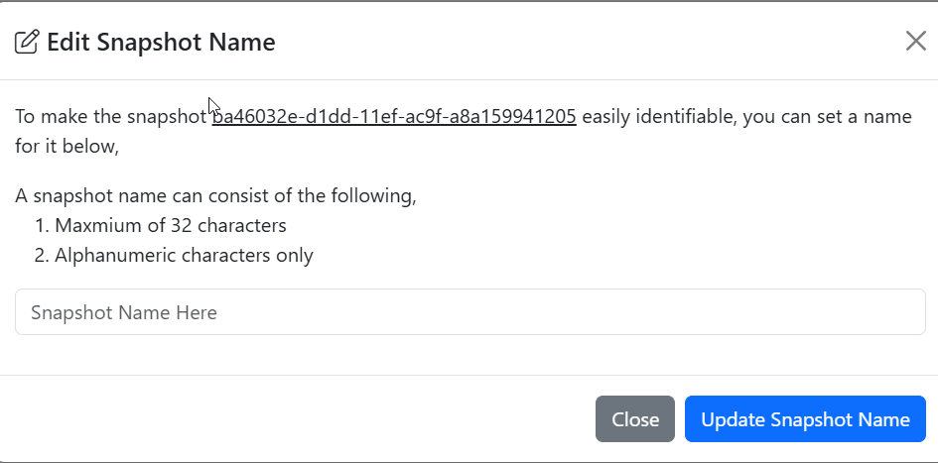
Task: Click the gray Close button
Action: point(634,418)
